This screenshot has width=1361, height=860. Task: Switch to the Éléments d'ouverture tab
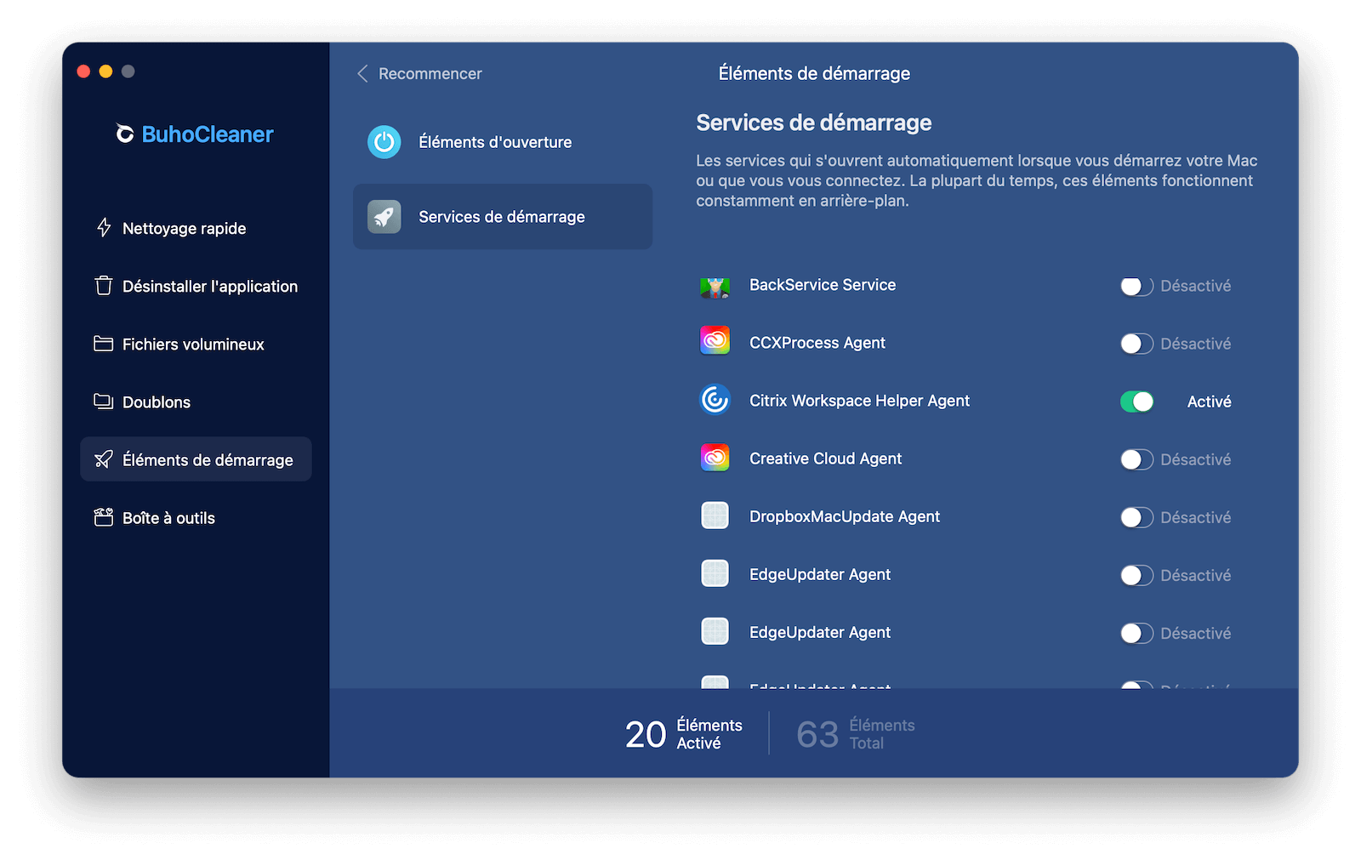click(503, 142)
